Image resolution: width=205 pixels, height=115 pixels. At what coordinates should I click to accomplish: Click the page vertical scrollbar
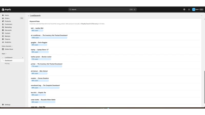point(204,87)
